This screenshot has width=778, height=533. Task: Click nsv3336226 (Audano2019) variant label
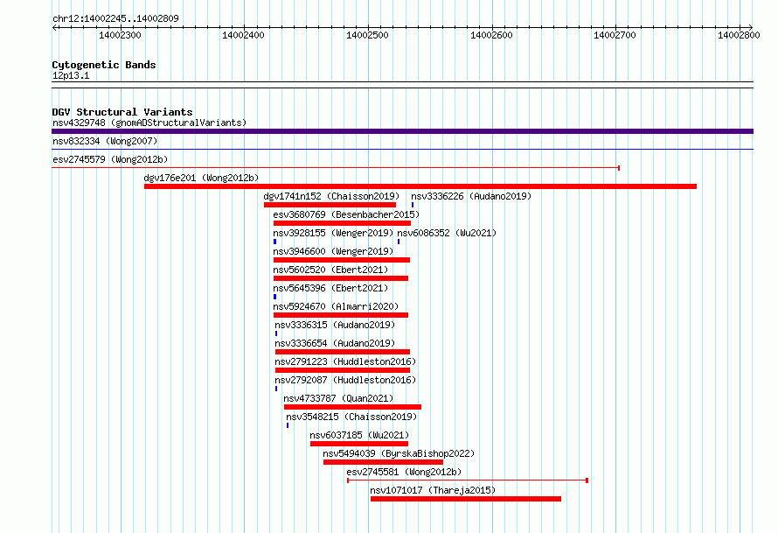point(471,196)
